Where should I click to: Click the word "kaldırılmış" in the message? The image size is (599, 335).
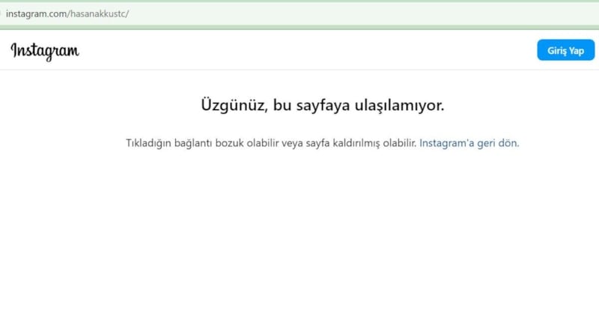point(353,143)
